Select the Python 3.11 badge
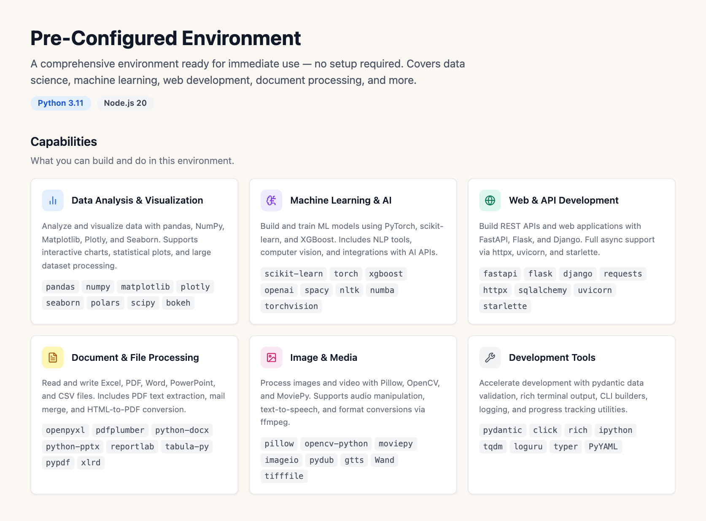Image resolution: width=706 pixels, height=521 pixels. 61,103
